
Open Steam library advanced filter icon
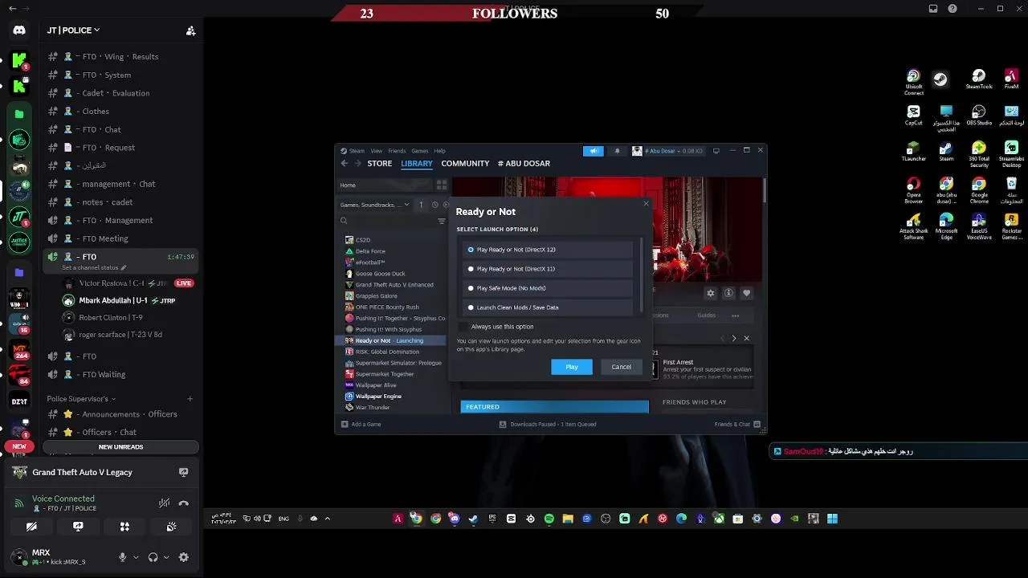coord(442,221)
